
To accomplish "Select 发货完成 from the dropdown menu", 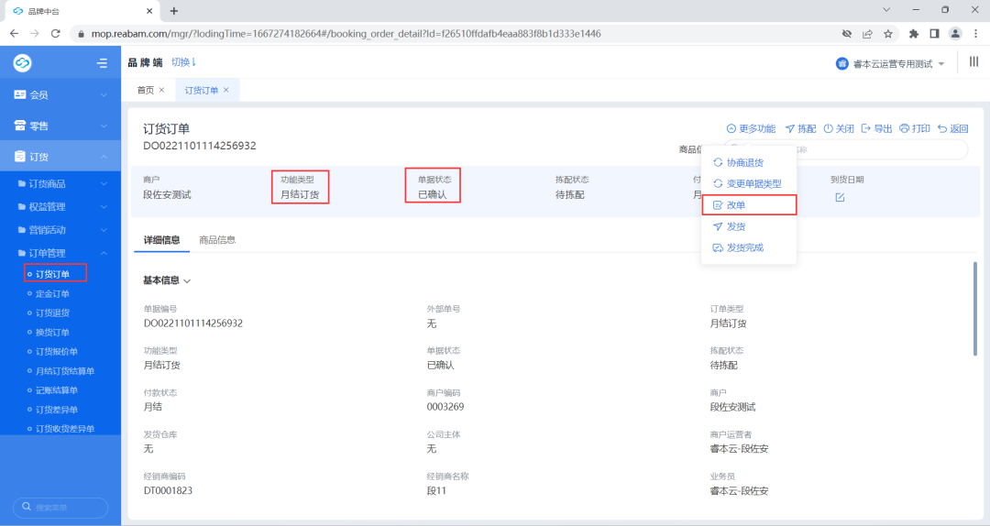I will (744, 247).
